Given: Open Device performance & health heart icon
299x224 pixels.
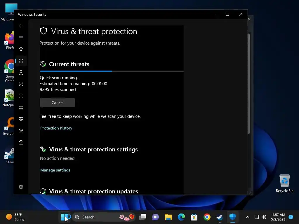Looking at the screenshot, I should point(21,119).
